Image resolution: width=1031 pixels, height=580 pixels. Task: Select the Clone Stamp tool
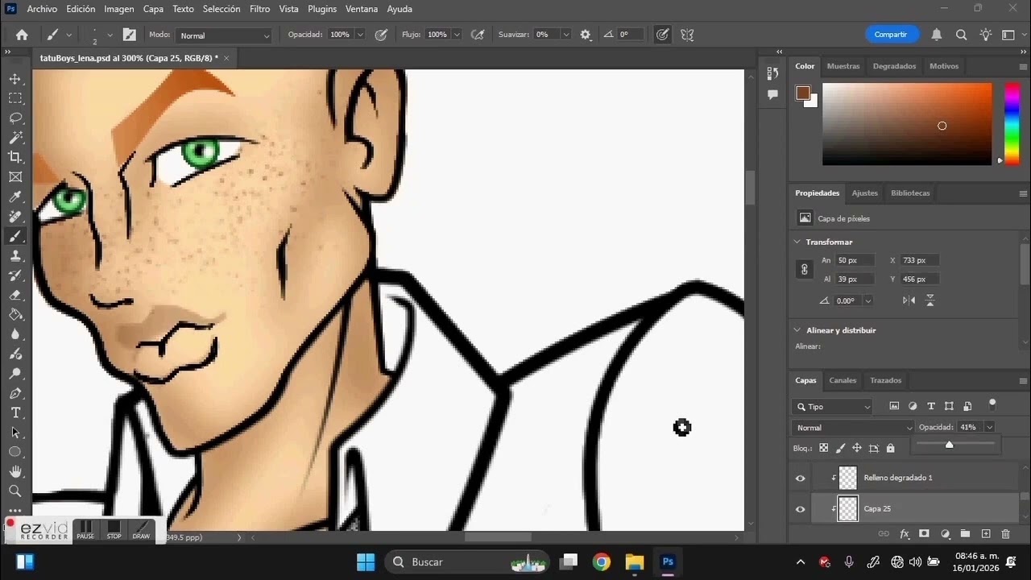click(x=15, y=255)
